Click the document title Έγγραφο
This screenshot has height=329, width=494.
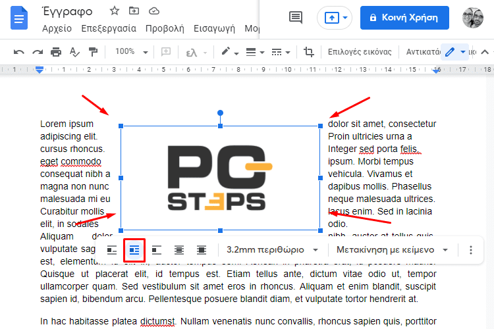[67, 11]
